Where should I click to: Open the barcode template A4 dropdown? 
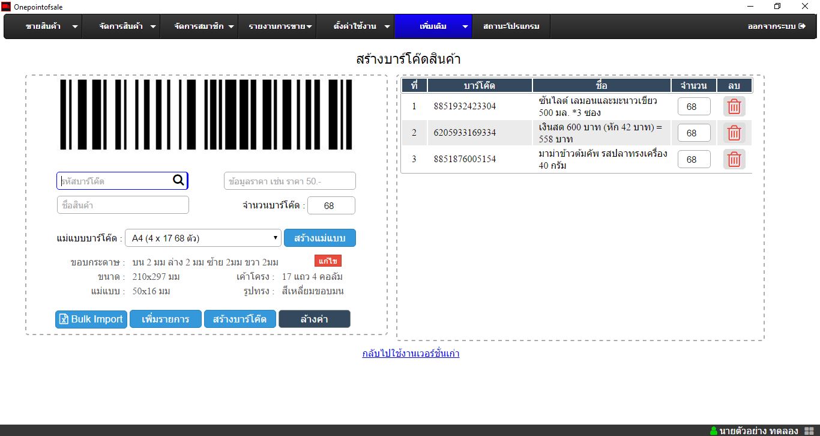click(203, 238)
